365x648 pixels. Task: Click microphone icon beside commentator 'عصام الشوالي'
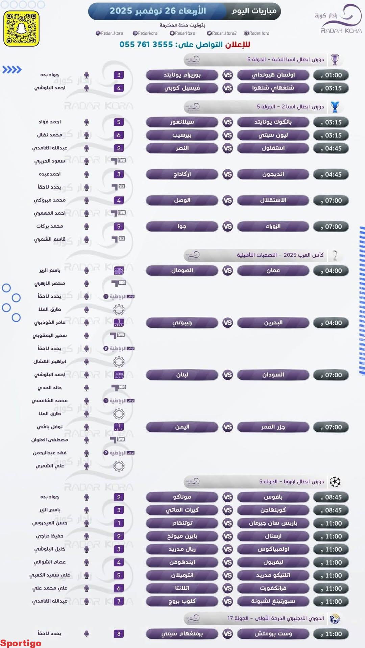point(87,562)
